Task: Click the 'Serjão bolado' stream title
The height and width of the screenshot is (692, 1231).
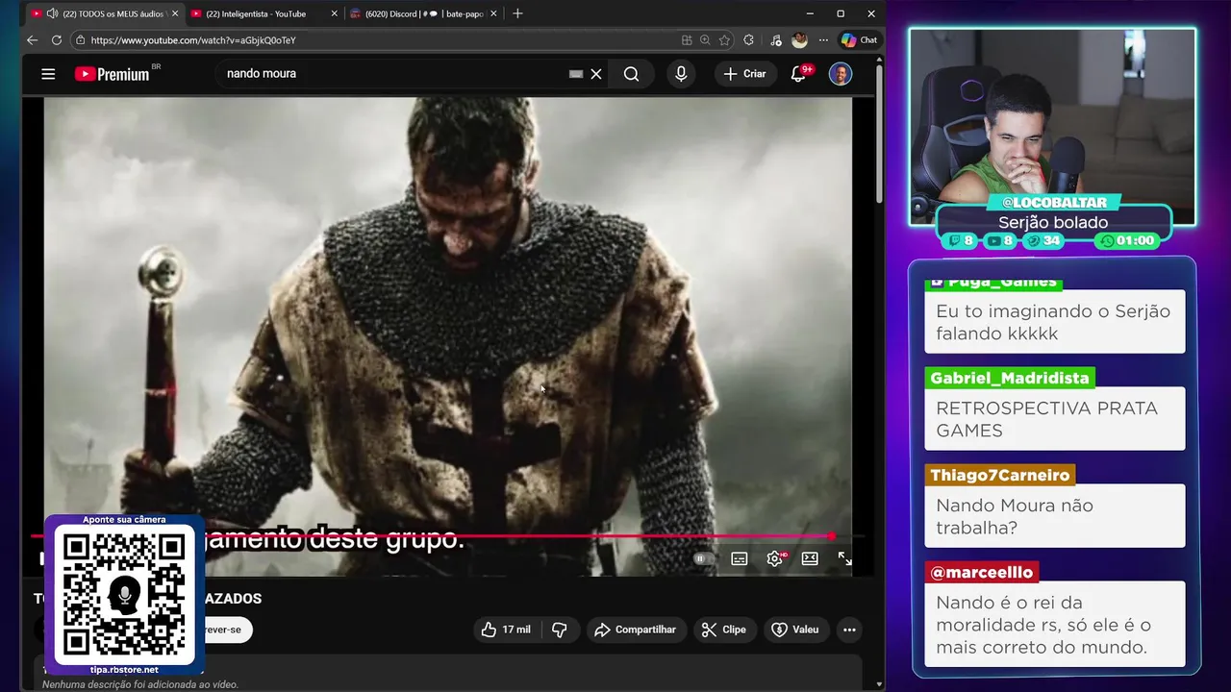Action: 1053,222
